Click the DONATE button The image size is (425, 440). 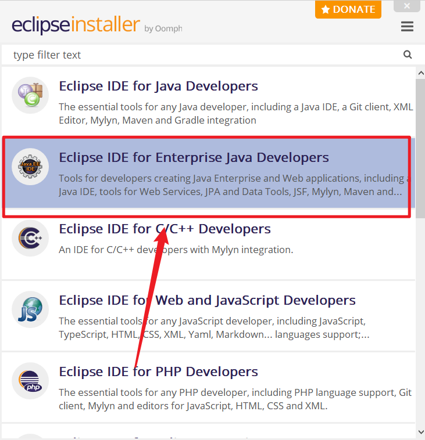tap(348, 9)
